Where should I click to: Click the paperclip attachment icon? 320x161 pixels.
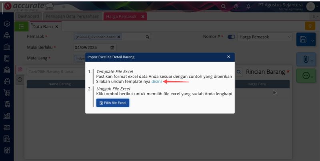click(x=306, y=59)
